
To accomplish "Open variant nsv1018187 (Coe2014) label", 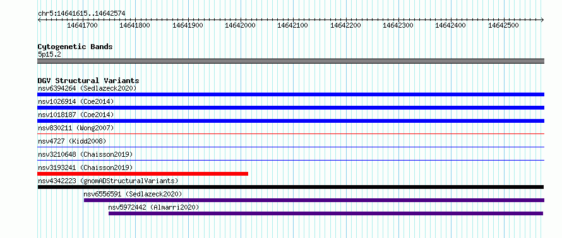I will coord(76,115).
